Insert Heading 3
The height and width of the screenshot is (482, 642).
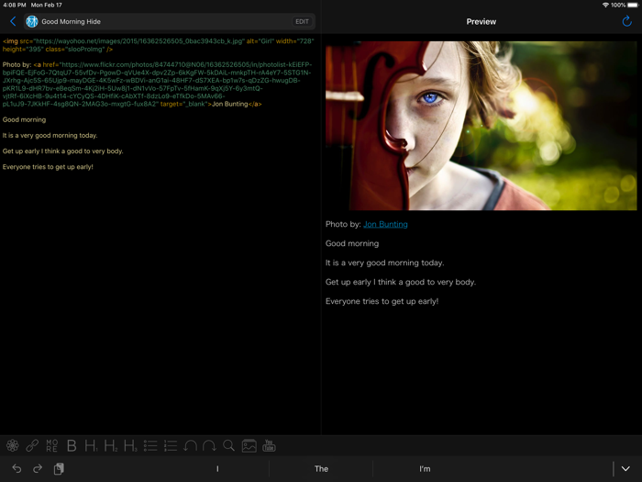coord(130,445)
